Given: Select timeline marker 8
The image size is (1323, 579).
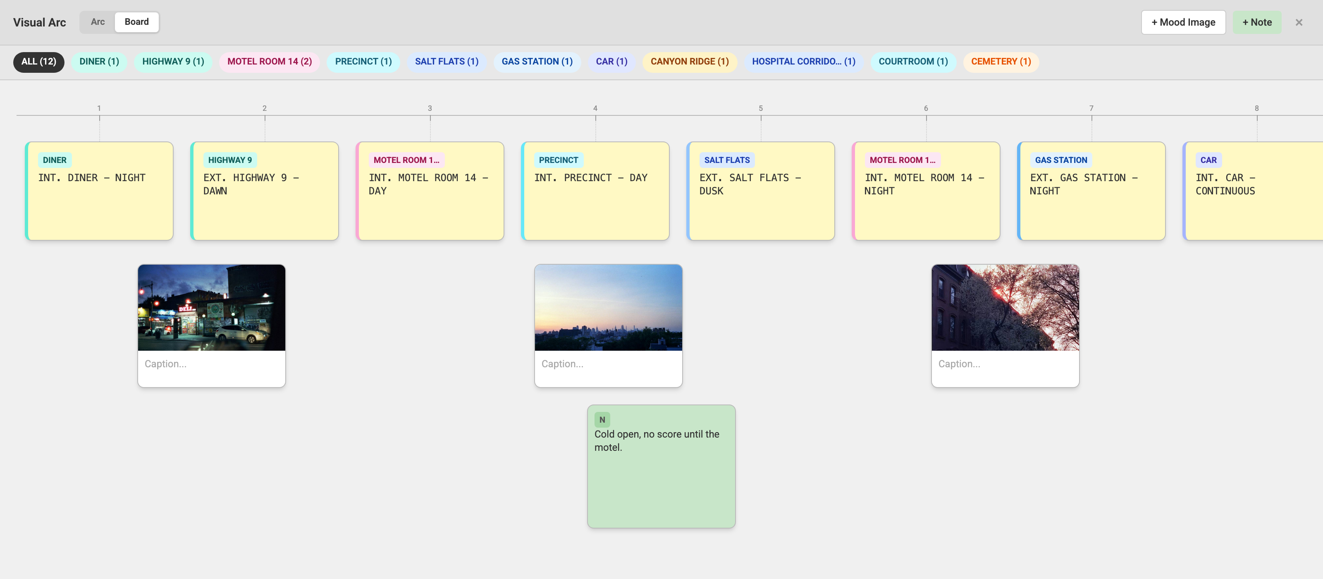Looking at the screenshot, I should coord(1257,108).
